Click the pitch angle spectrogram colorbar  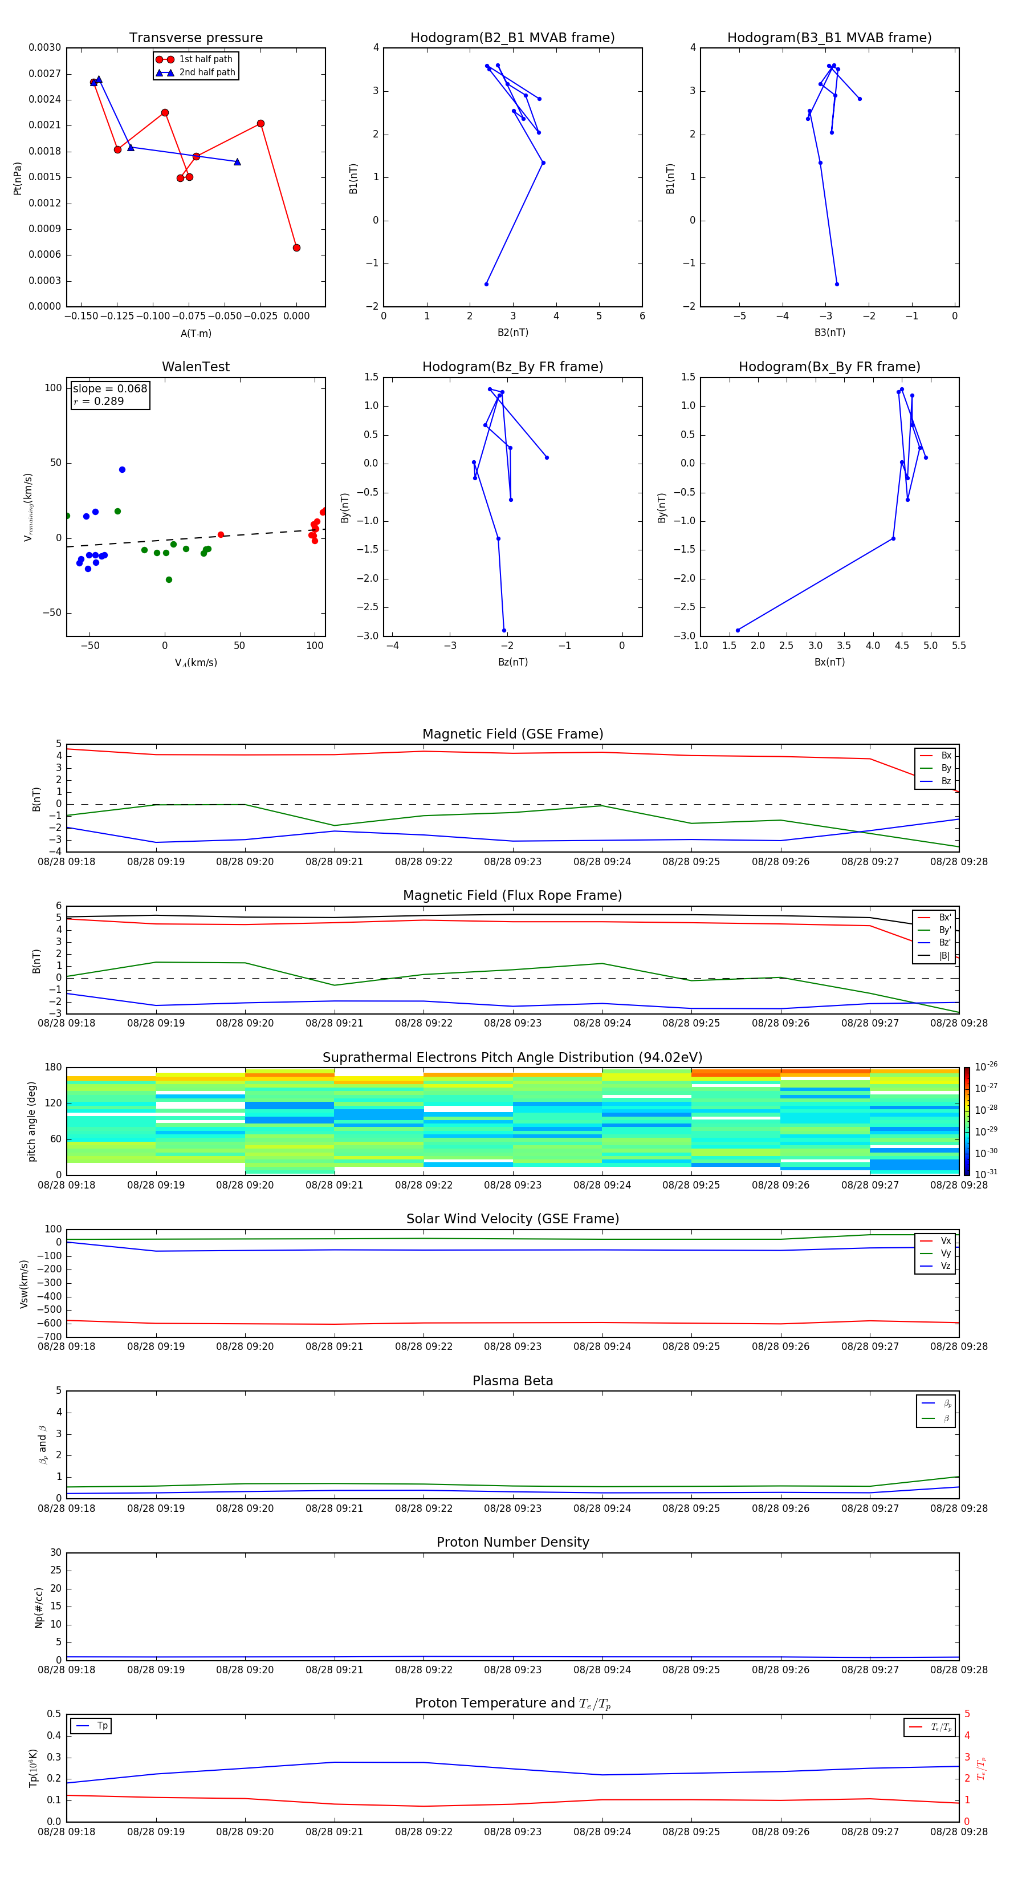966,1121
